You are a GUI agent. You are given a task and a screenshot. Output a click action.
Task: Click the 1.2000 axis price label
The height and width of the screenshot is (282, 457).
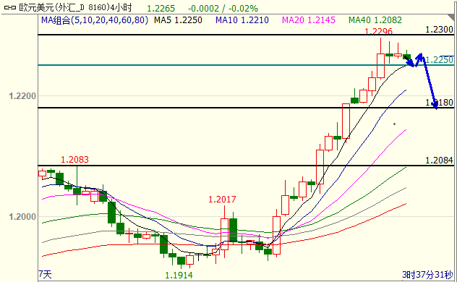[x=22, y=217]
